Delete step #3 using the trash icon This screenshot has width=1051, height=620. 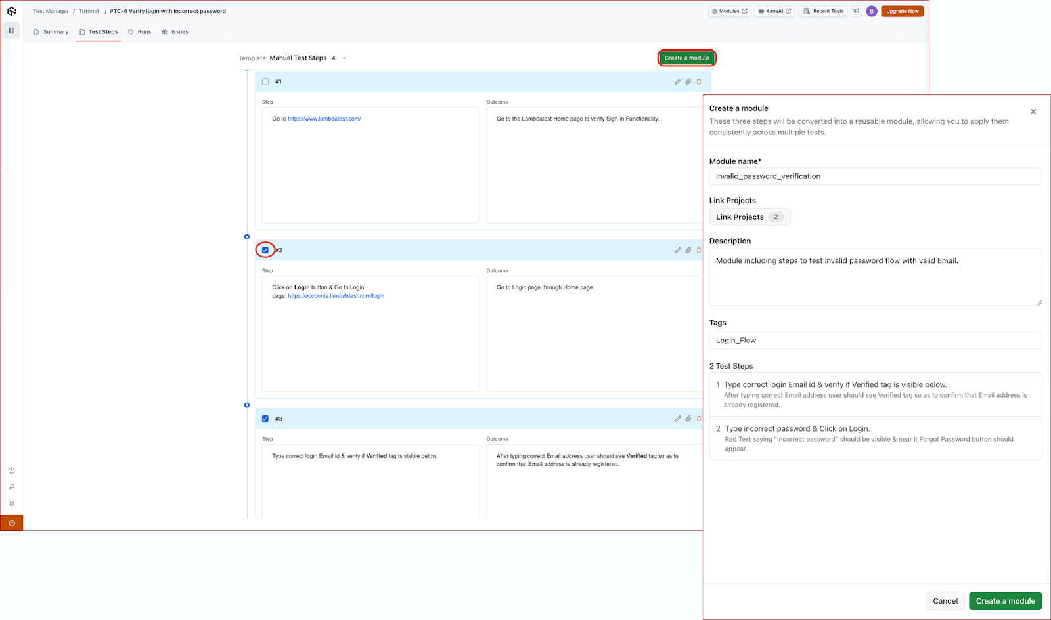(x=698, y=419)
